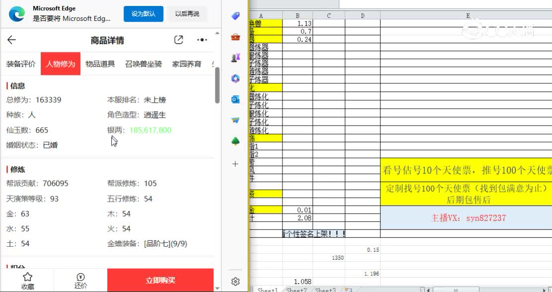Open the shopping icon in Edge sidebar
This screenshot has width=552, height=292.
click(235, 16)
